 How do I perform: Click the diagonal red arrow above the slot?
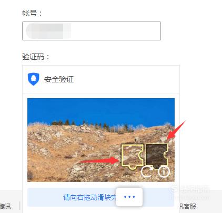point(176,131)
